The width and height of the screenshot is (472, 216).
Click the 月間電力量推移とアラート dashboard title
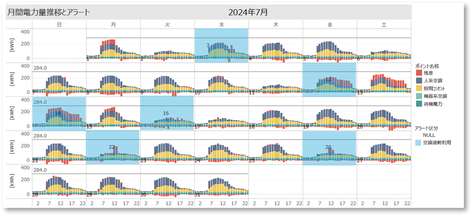48,12
